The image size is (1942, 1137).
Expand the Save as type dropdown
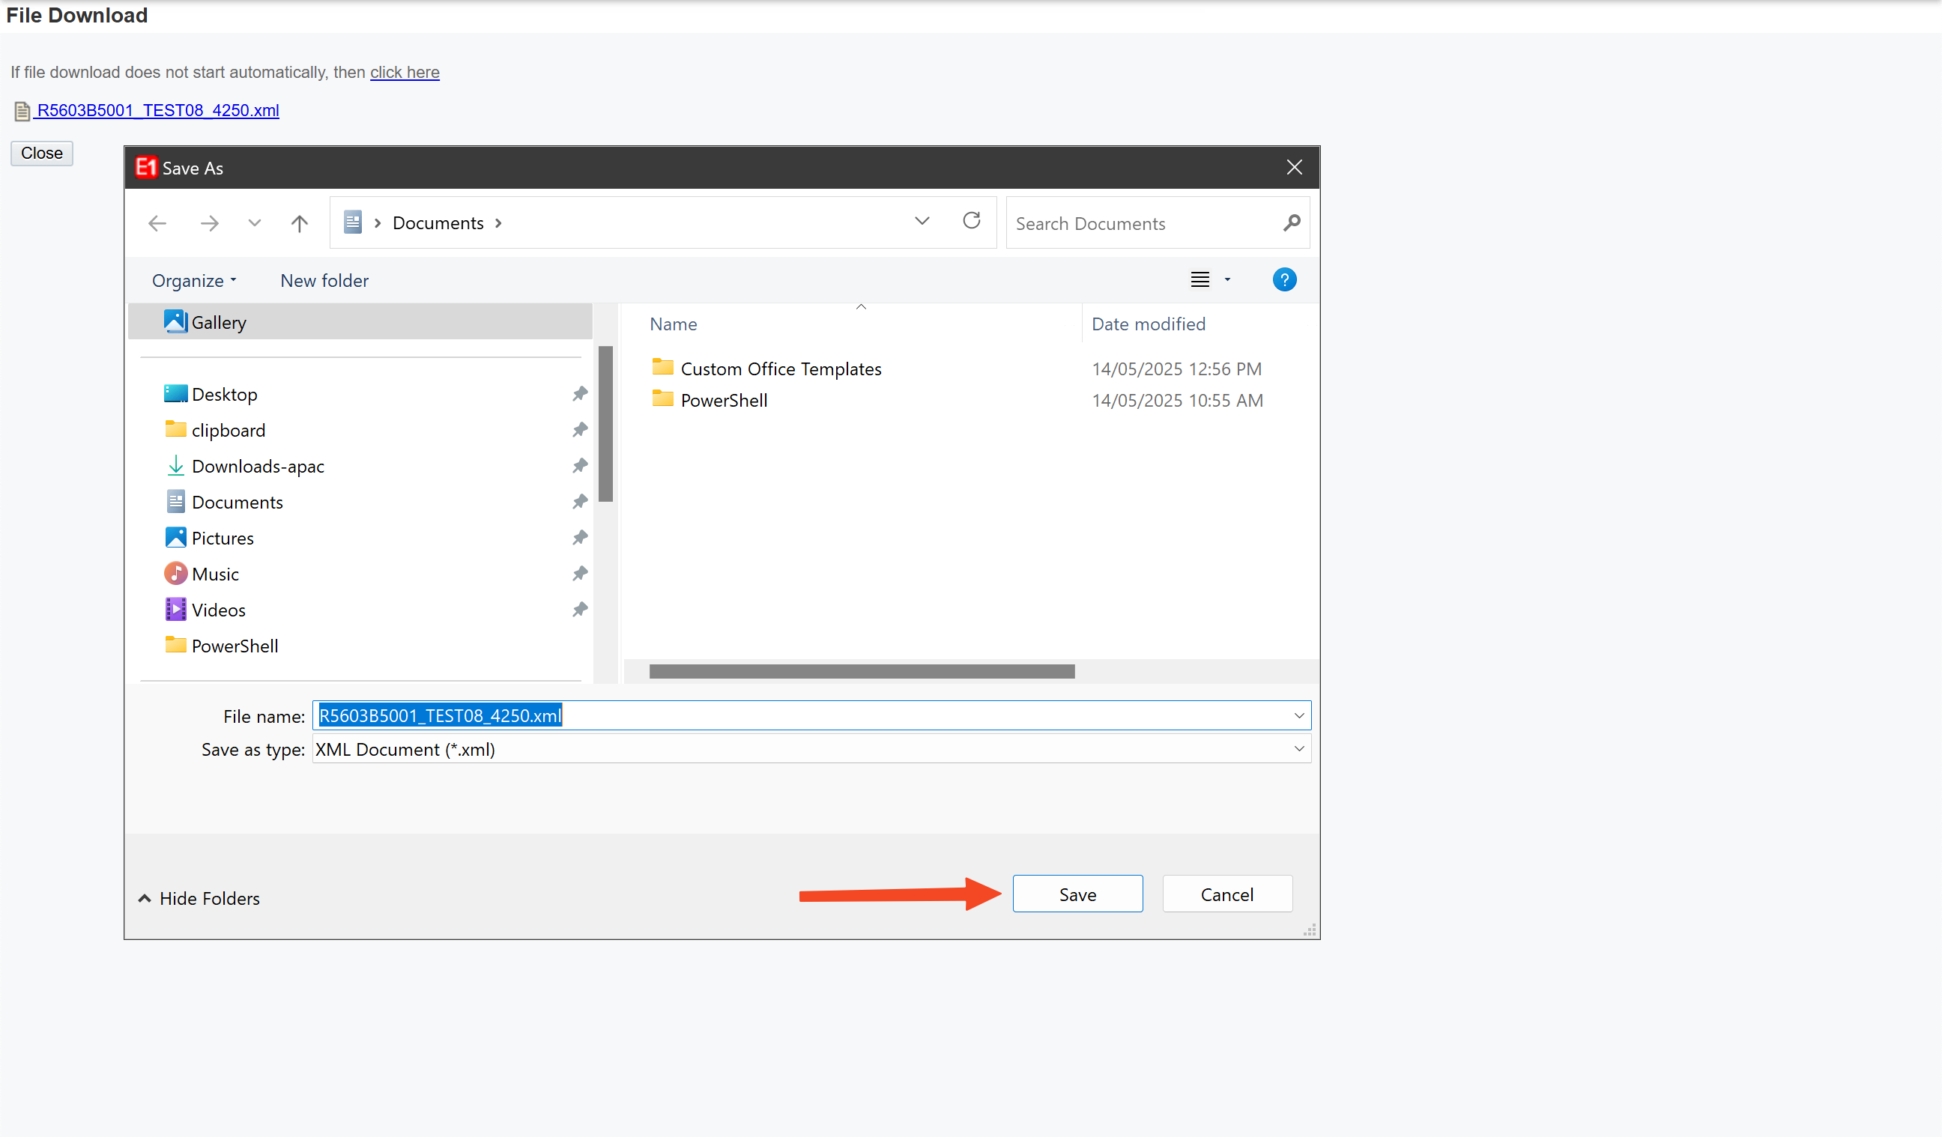coord(1298,749)
